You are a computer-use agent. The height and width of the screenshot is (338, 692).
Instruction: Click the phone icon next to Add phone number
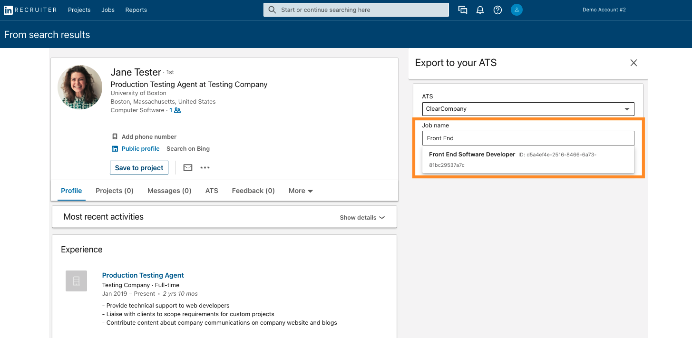click(x=115, y=136)
